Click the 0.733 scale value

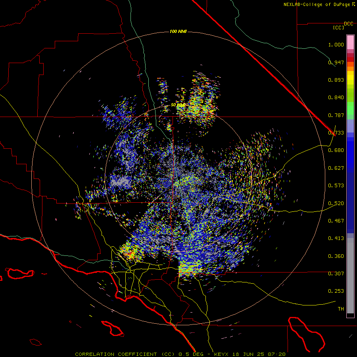(x=336, y=133)
